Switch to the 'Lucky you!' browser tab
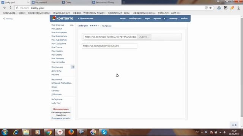 tap(15, 2)
